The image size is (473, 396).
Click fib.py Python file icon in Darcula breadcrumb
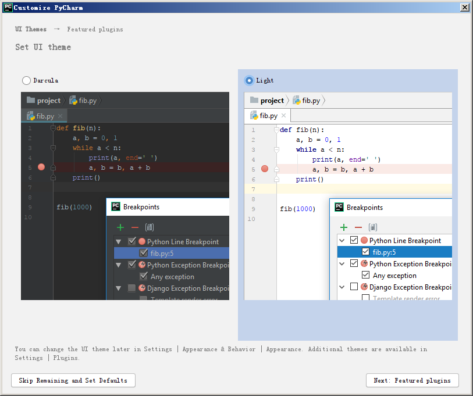[73, 100]
